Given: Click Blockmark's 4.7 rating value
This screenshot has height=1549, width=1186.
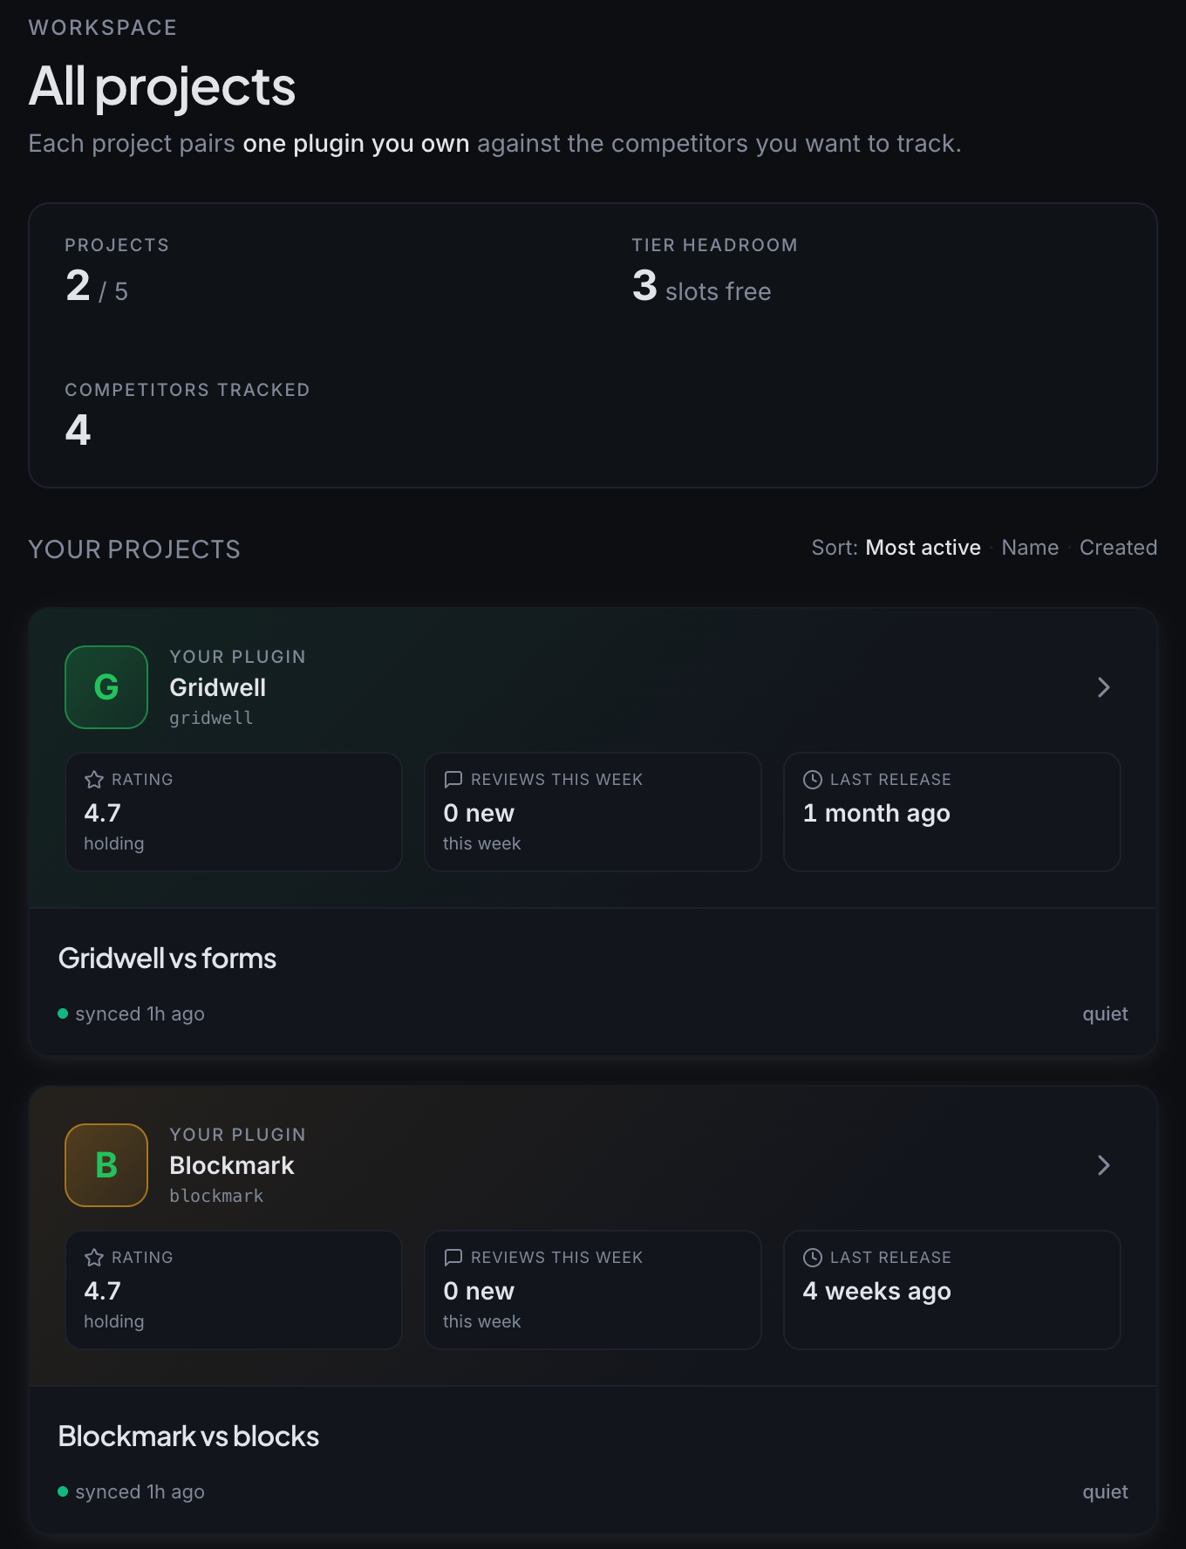Looking at the screenshot, I should (x=103, y=1291).
